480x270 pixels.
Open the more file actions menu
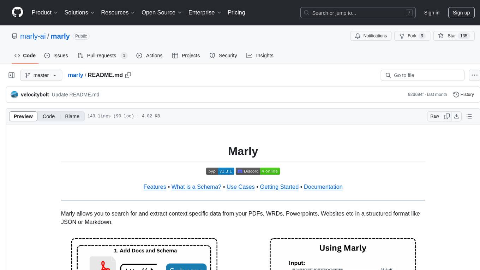tap(474, 75)
